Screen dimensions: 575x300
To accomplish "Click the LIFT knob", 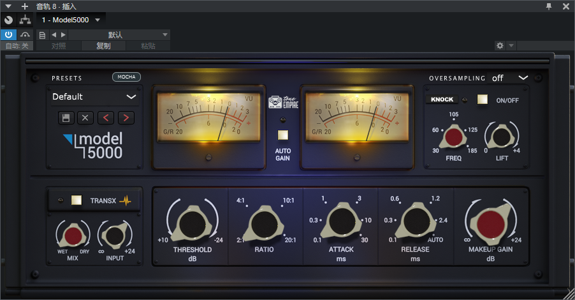I will [x=501, y=137].
